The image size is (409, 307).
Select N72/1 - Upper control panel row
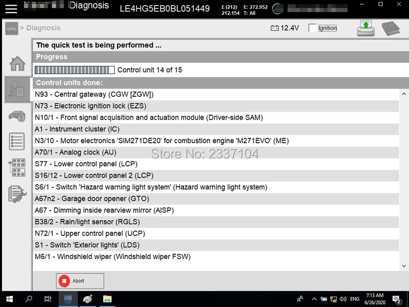[x=216, y=233]
